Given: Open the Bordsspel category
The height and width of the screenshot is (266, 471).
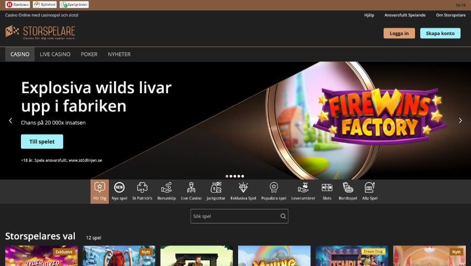Looking at the screenshot, I should [x=348, y=192].
